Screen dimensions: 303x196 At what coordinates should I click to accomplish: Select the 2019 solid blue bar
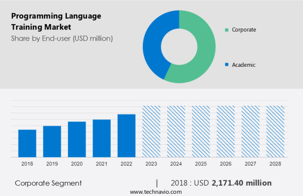click(52, 141)
